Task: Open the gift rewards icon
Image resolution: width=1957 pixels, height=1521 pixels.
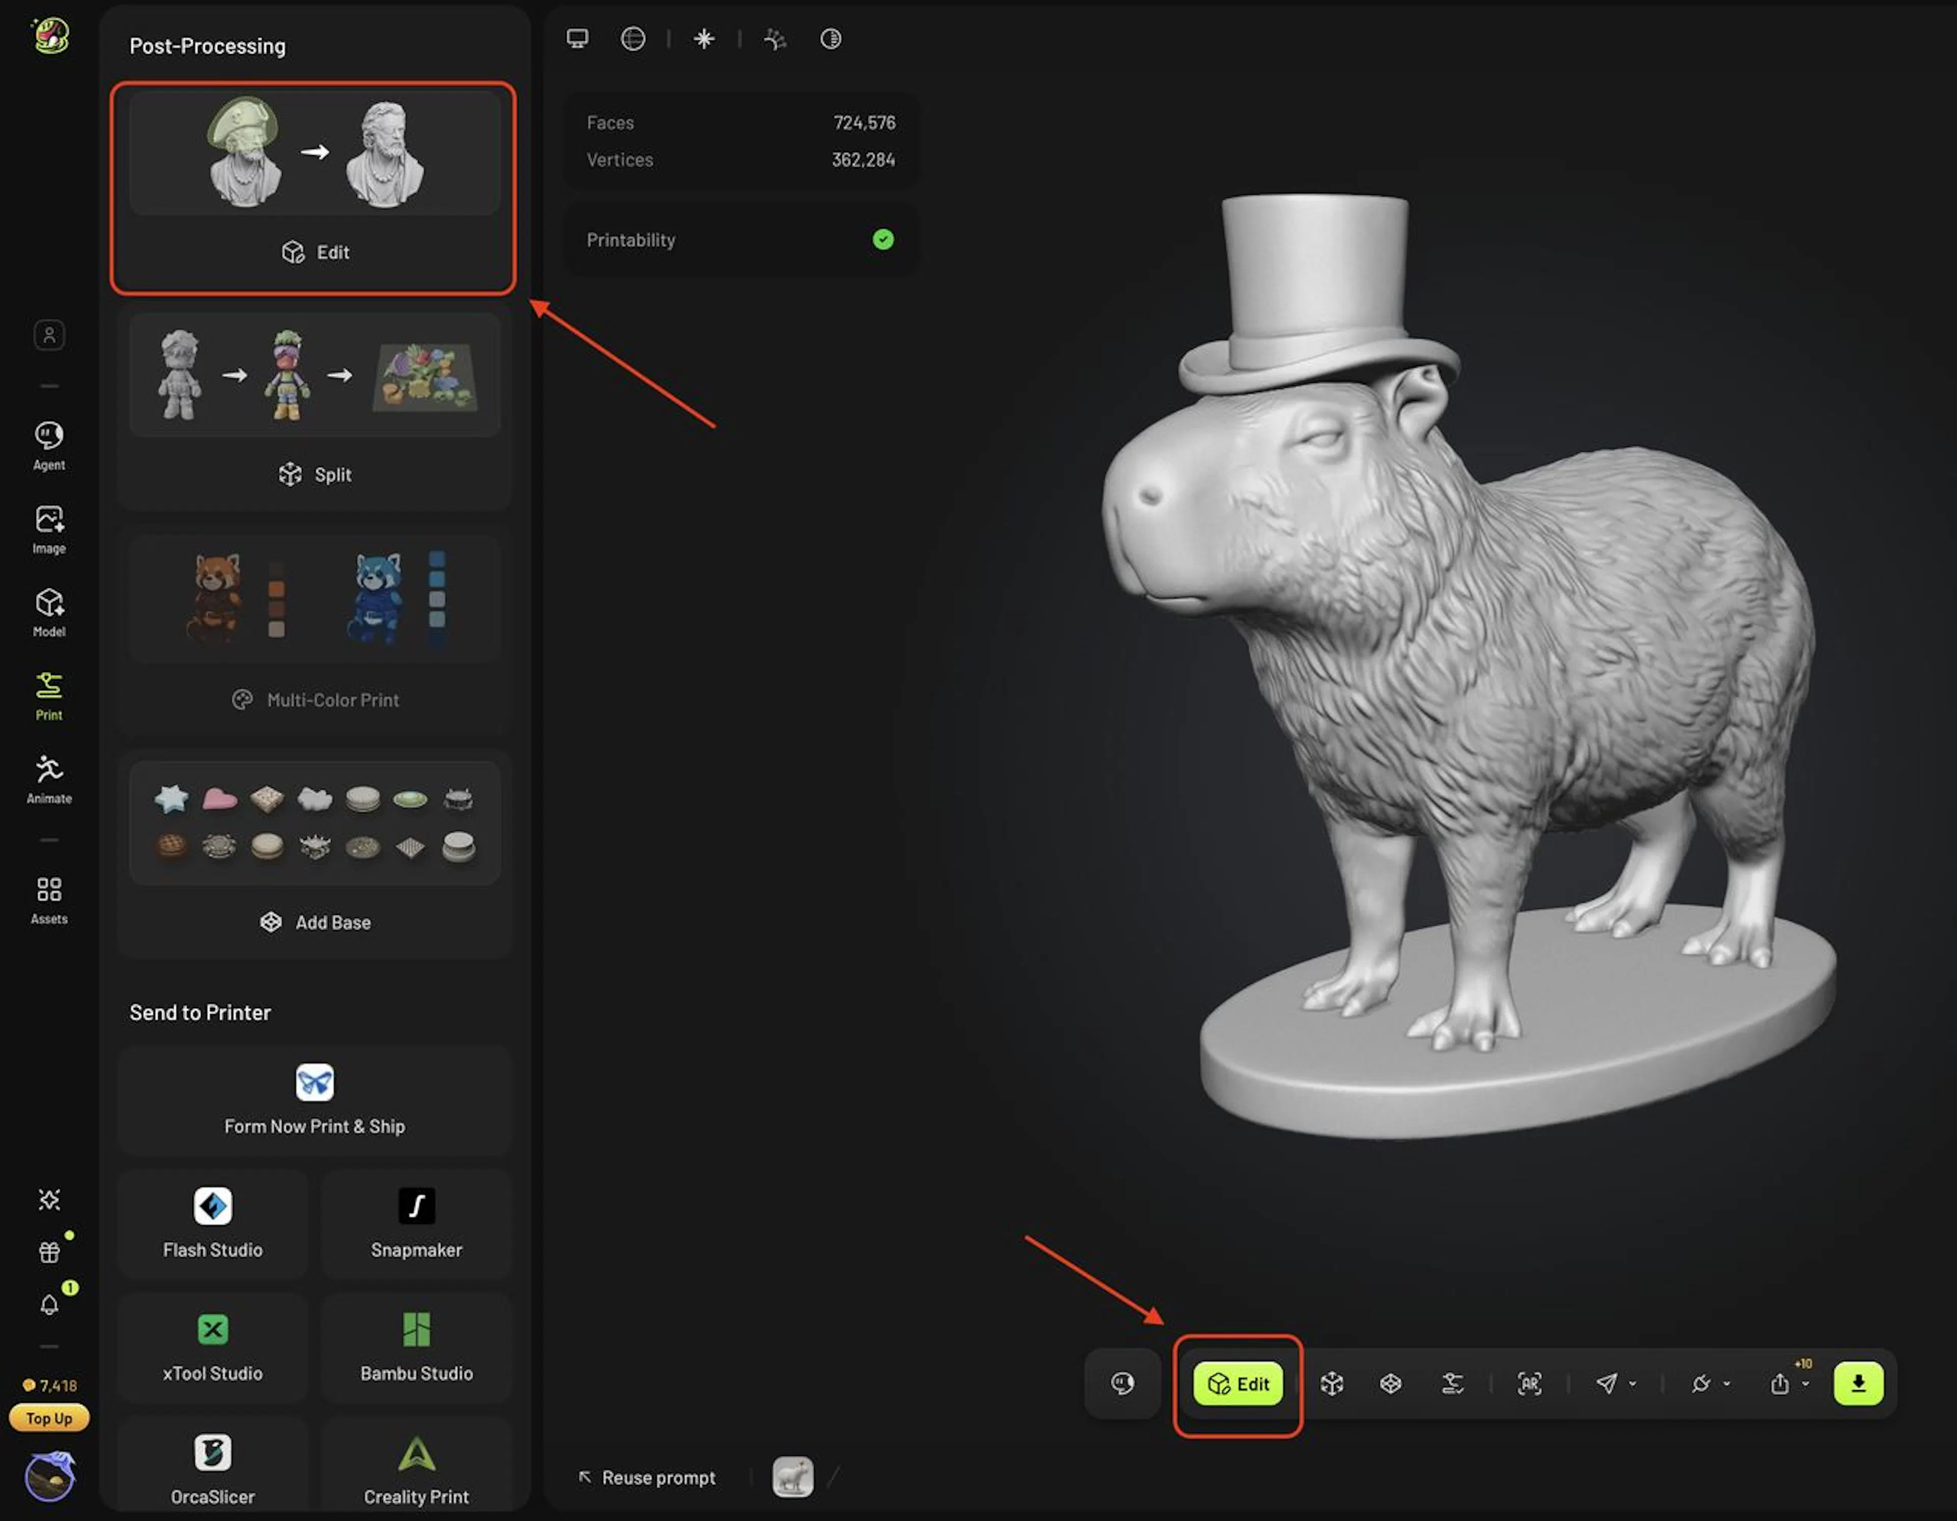Action: 49,1251
